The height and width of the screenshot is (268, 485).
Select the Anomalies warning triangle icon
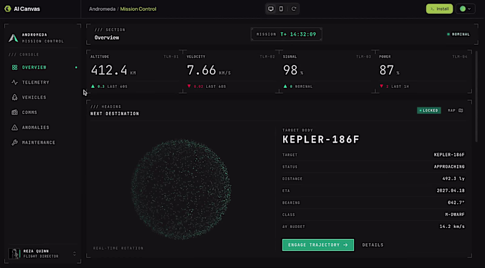pos(15,127)
